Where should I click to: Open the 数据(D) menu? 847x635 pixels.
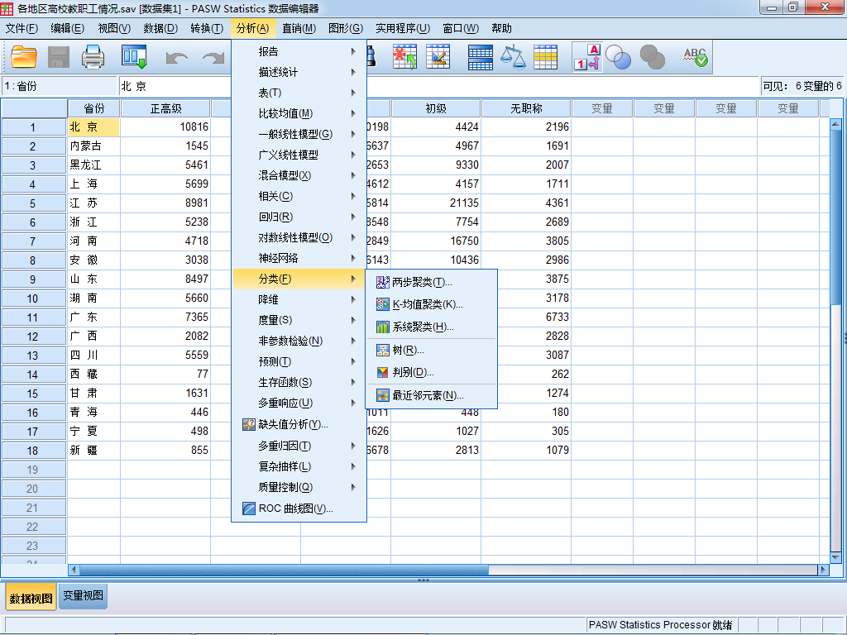click(160, 28)
